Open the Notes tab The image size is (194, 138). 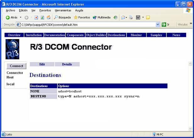[x=176, y=35]
